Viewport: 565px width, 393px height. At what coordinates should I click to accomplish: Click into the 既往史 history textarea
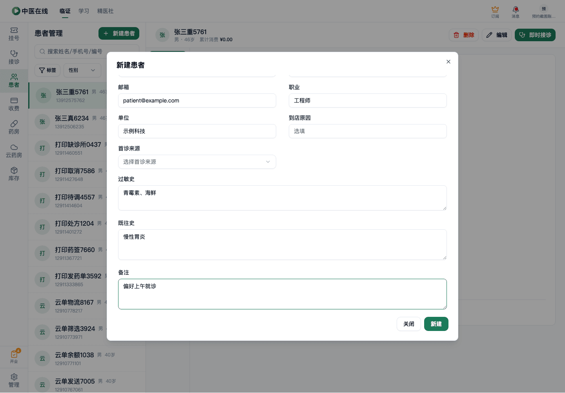coord(282,245)
